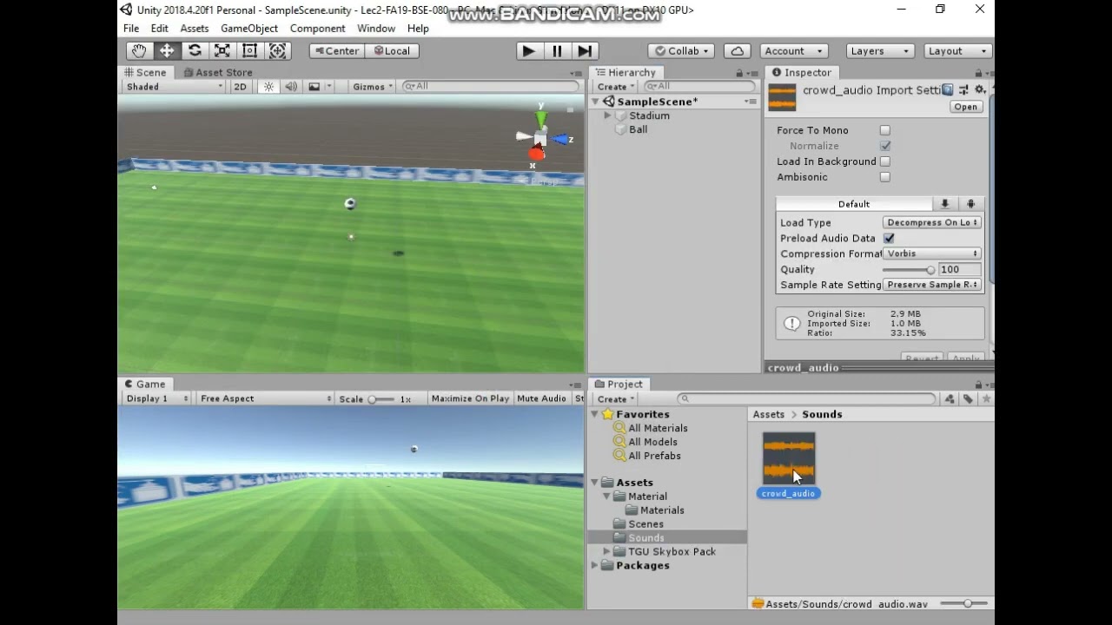Viewport: 1112px width, 625px height.
Task: Open the Load Type dropdown
Action: click(x=931, y=222)
